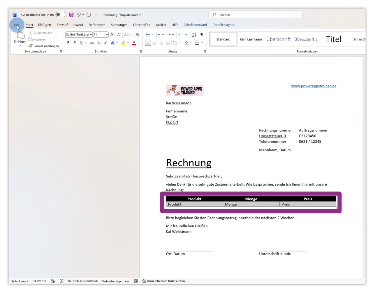The width and height of the screenshot is (373, 289).
Task: Apply bold with the F button
Action: (x=68, y=43)
